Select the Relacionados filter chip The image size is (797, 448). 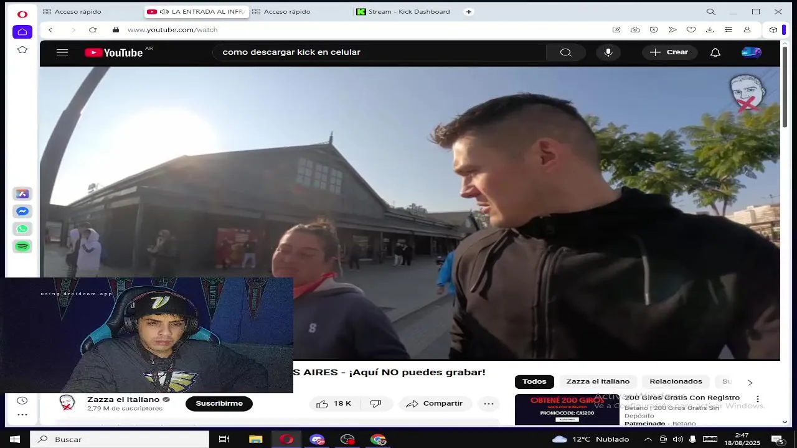[x=676, y=381]
